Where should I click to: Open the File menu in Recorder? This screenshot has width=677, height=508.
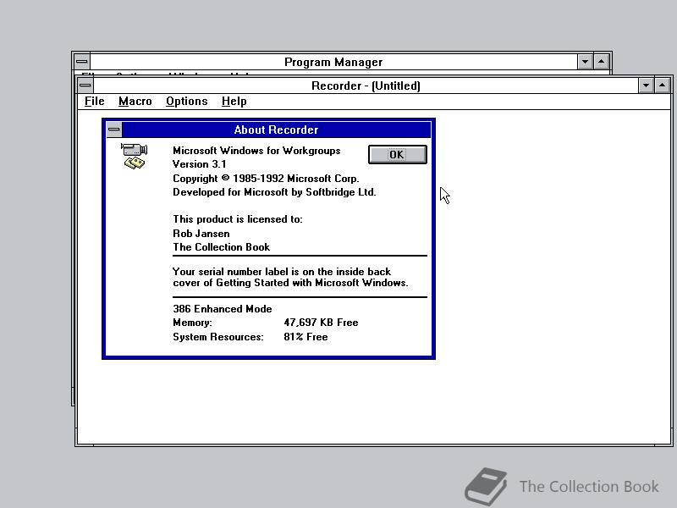pos(94,101)
